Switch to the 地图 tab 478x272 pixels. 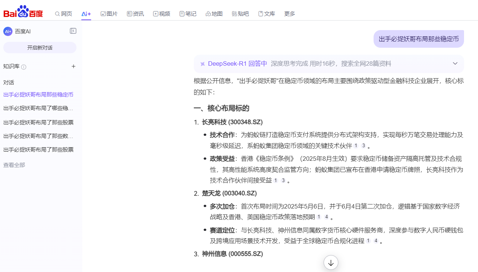(x=214, y=14)
